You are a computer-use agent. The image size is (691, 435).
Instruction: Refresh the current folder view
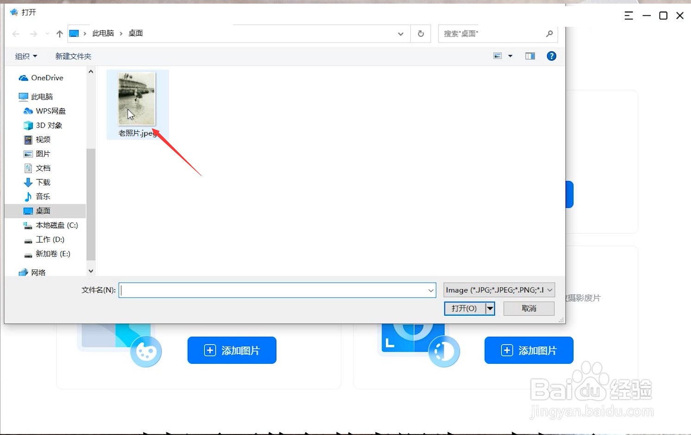(x=421, y=34)
